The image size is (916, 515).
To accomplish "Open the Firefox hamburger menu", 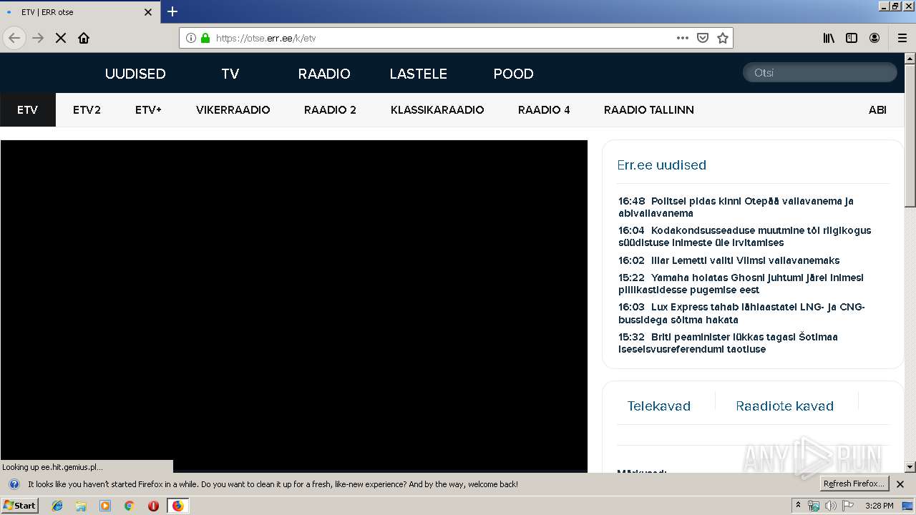I will tap(902, 38).
